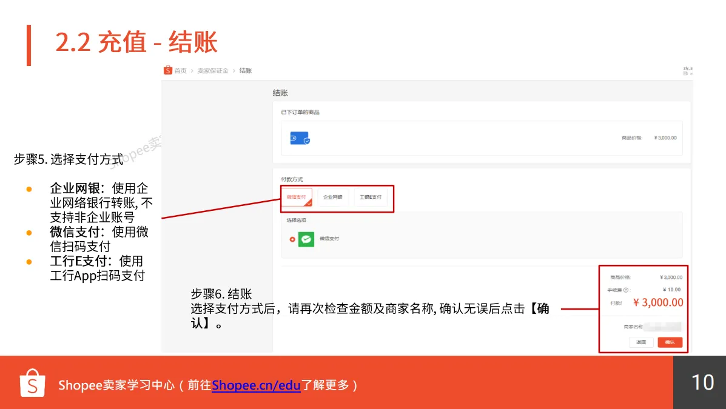Click the page number 10 block
The image size is (726, 409).
[703, 382]
